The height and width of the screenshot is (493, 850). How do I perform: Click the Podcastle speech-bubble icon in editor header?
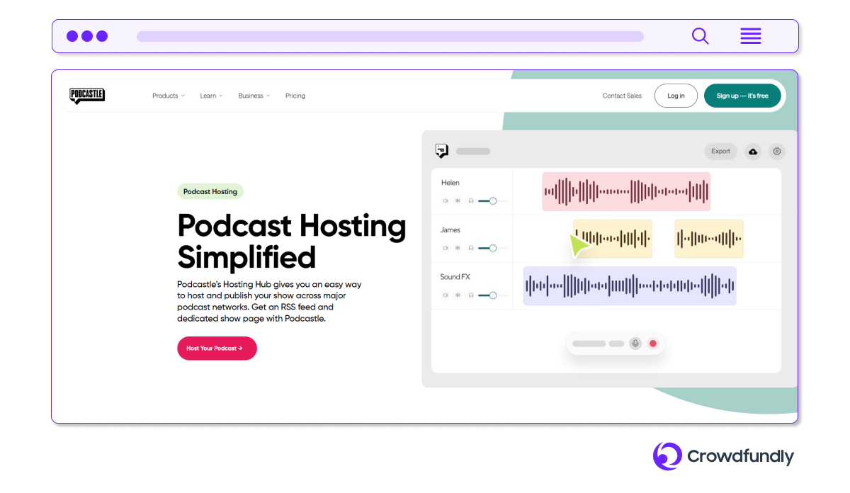442,151
